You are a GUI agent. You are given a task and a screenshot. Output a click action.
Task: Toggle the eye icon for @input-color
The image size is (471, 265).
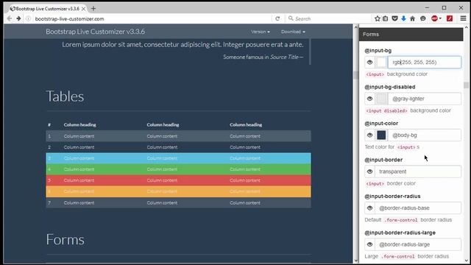pos(369,135)
